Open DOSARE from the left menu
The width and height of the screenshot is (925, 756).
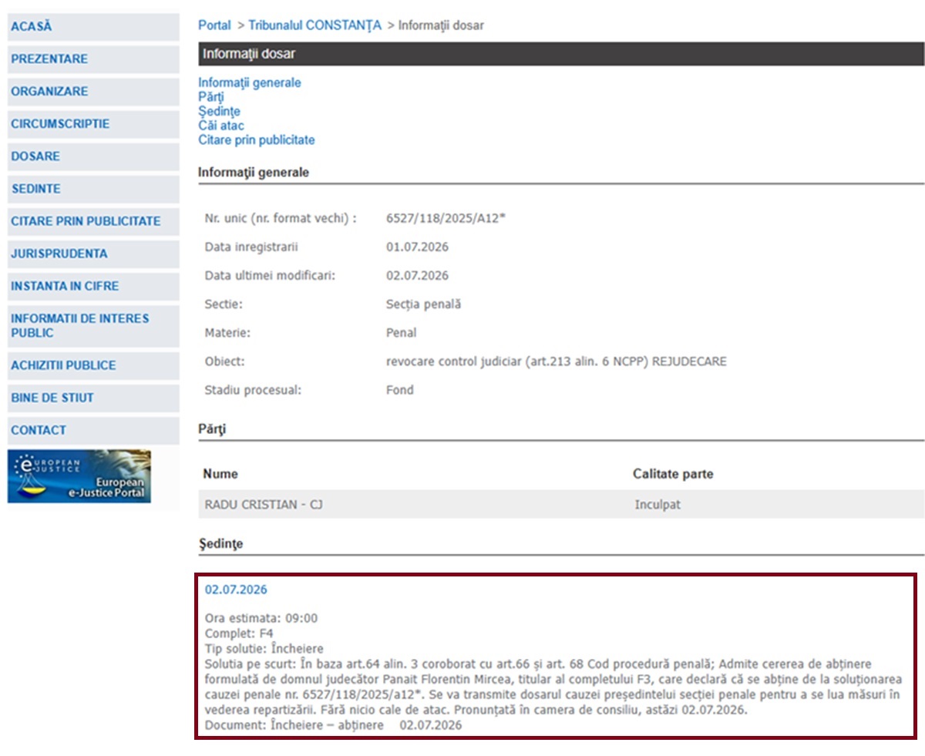pos(93,156)
